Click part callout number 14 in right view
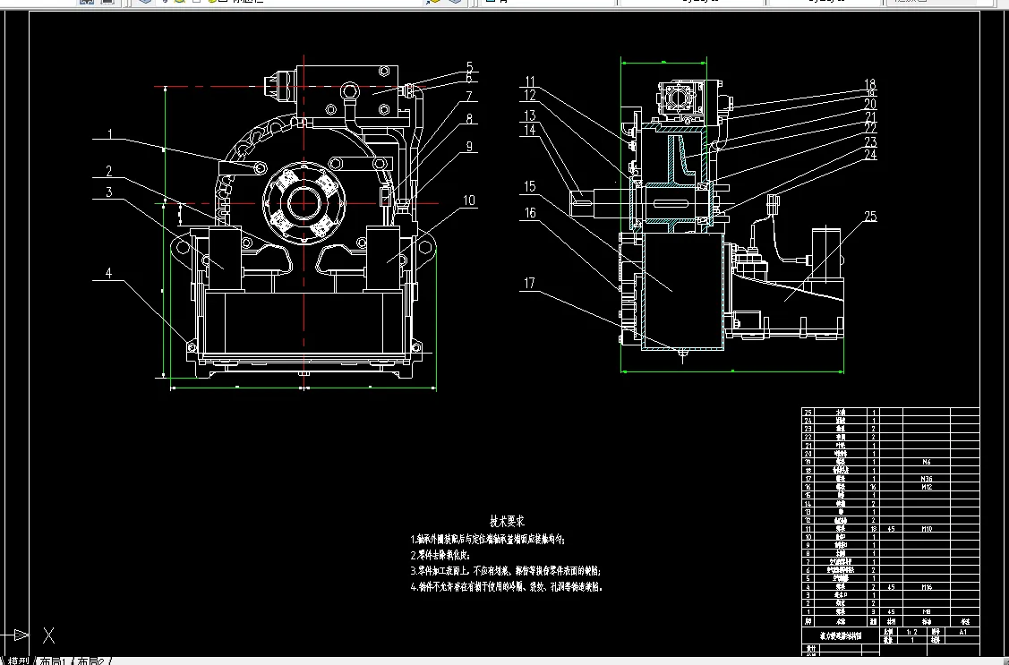This screenshot has height=665, width=1009. [x=530, y=130]
